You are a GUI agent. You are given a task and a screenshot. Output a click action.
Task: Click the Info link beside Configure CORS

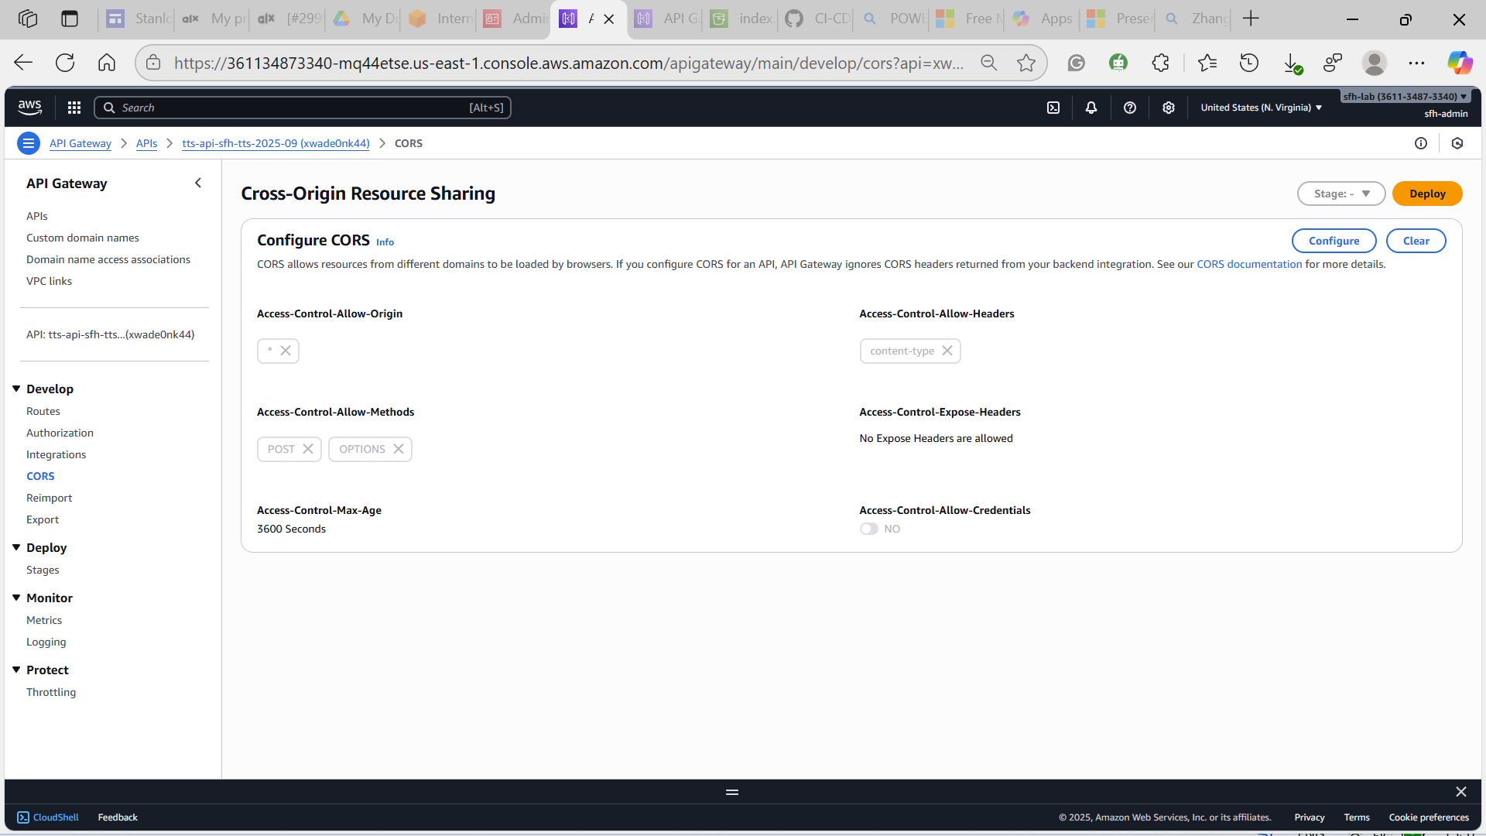tap(385, 242)
